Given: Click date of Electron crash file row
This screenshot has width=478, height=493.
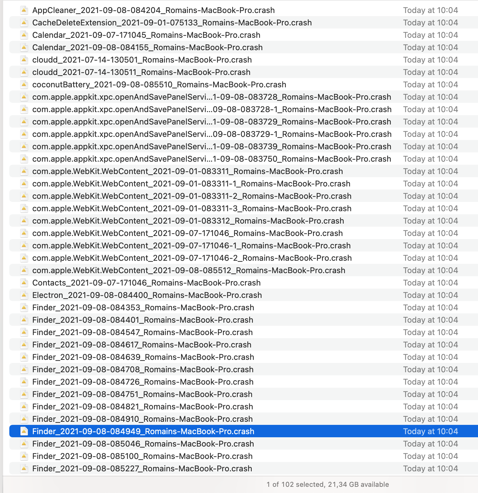Looking at the screenshot, I should pos(431,295).
